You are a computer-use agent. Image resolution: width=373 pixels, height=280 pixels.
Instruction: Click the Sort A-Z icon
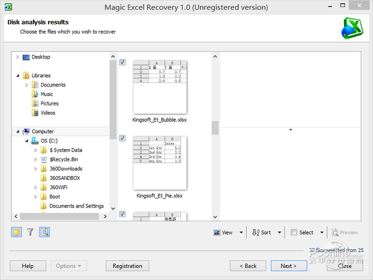256,233
